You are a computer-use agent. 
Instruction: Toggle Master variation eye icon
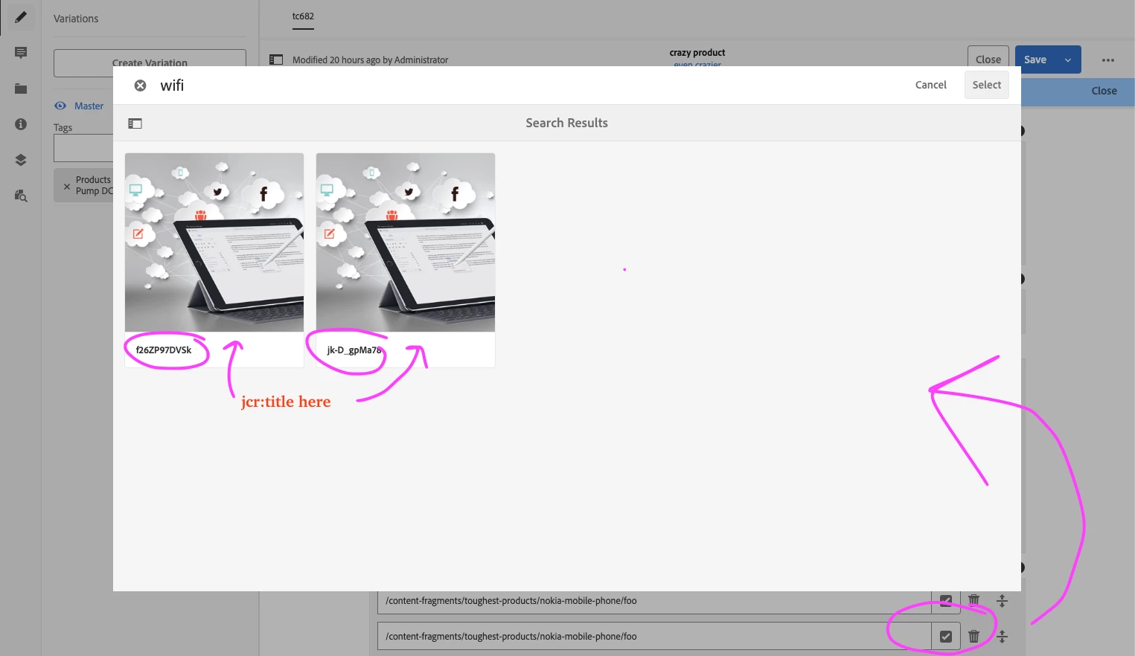coord(60,106)
